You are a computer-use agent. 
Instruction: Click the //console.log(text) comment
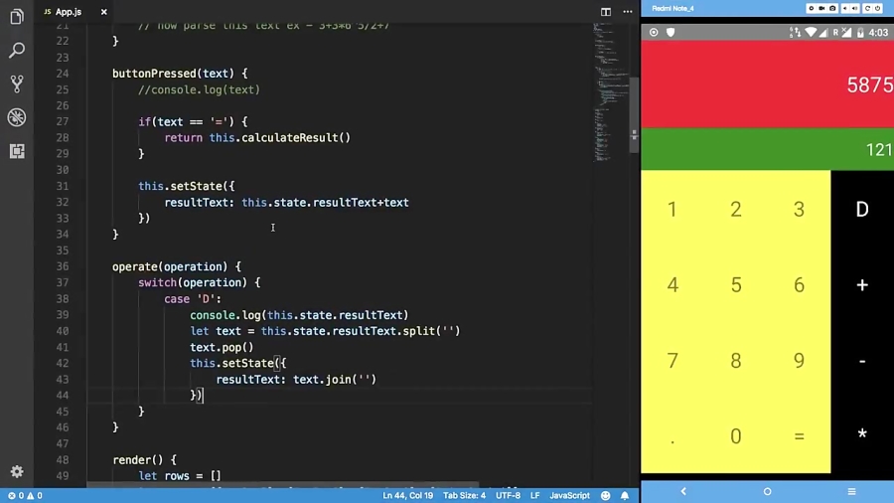click(x=199, y=89)
